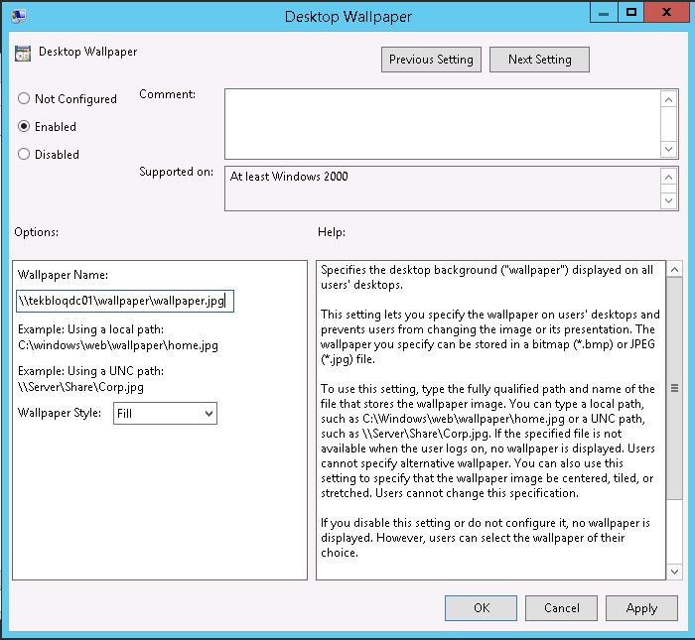Click Supported on box scroll up arrow
This screenshot has height=640, width=695.
coord(668,178)
